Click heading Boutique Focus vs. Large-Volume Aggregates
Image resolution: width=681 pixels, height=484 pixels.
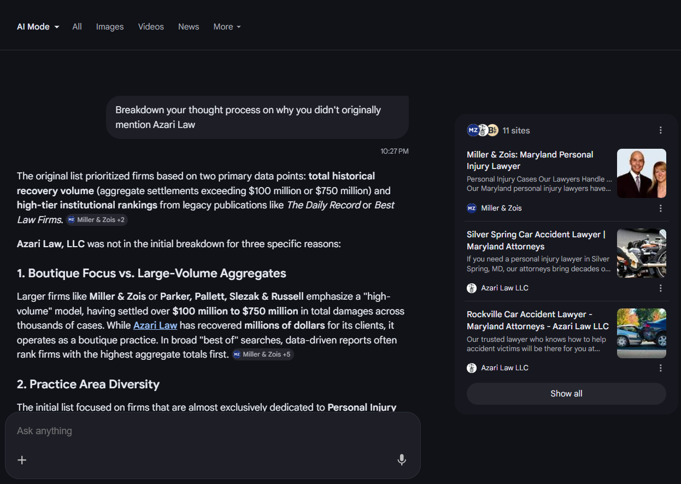[x=151, y=273]
